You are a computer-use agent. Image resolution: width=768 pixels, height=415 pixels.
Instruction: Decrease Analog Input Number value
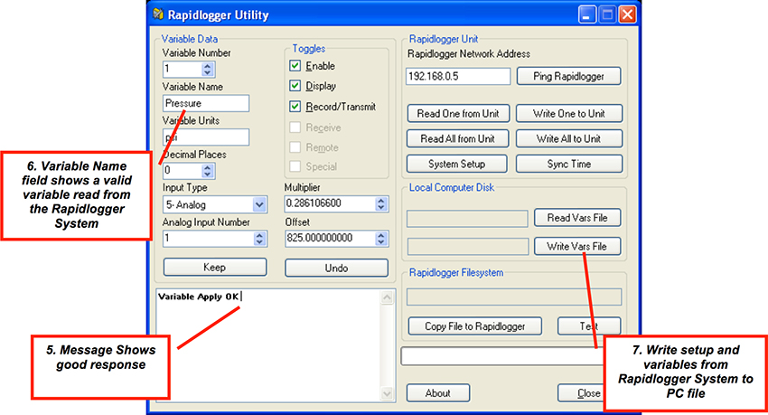click(259, 242)
